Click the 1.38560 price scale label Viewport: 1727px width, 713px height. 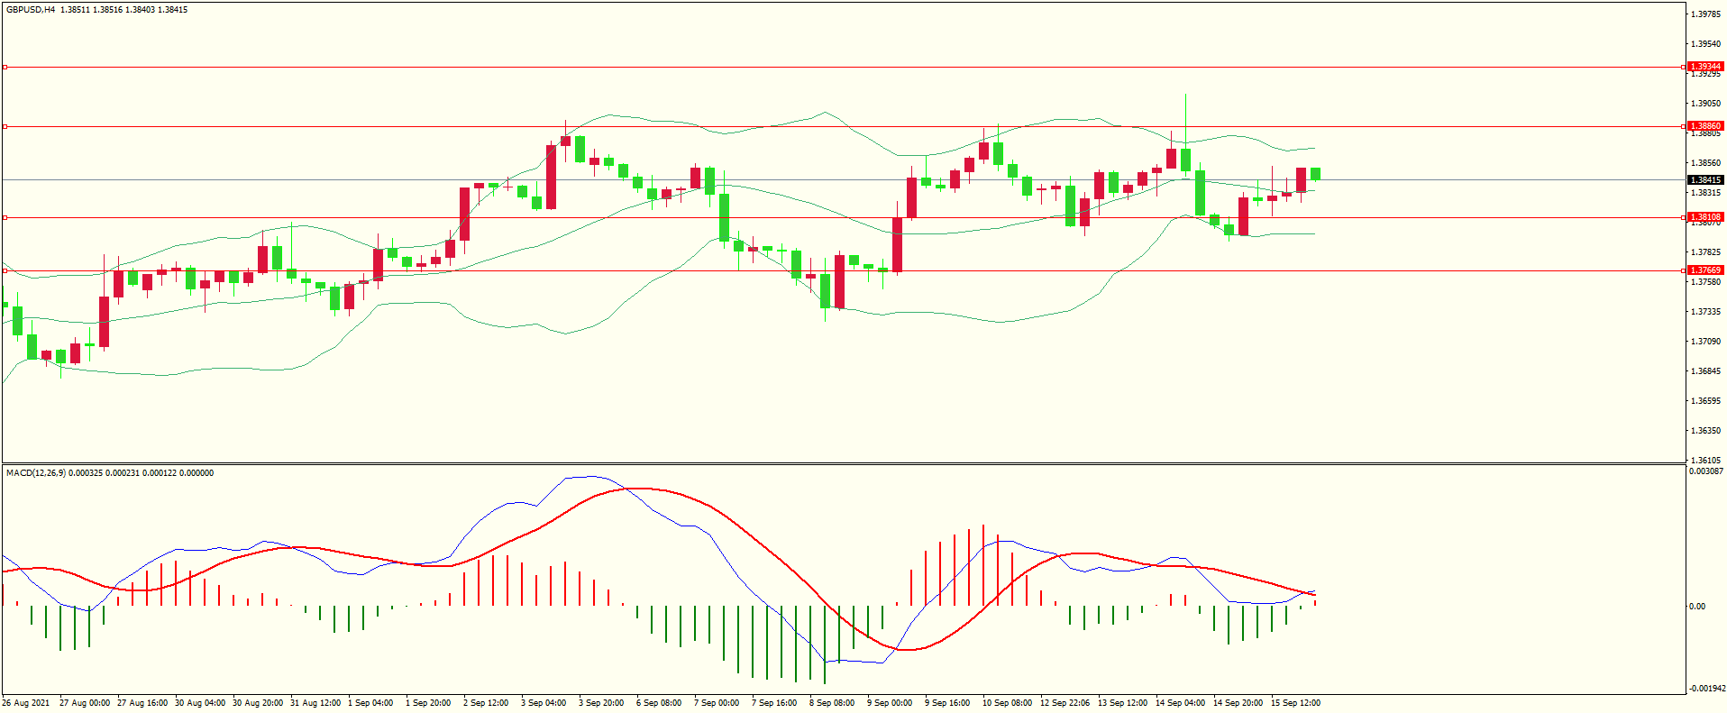(x=1706, y=163)
